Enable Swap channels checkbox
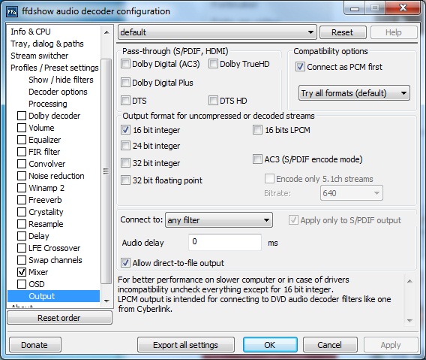This screenshot has height=360, width=426. coord(22,260)
